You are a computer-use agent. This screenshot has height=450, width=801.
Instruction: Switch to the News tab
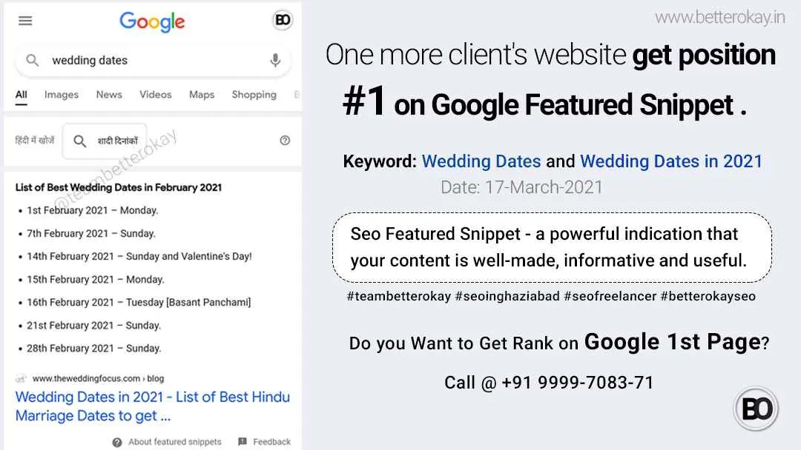(109, 95)
